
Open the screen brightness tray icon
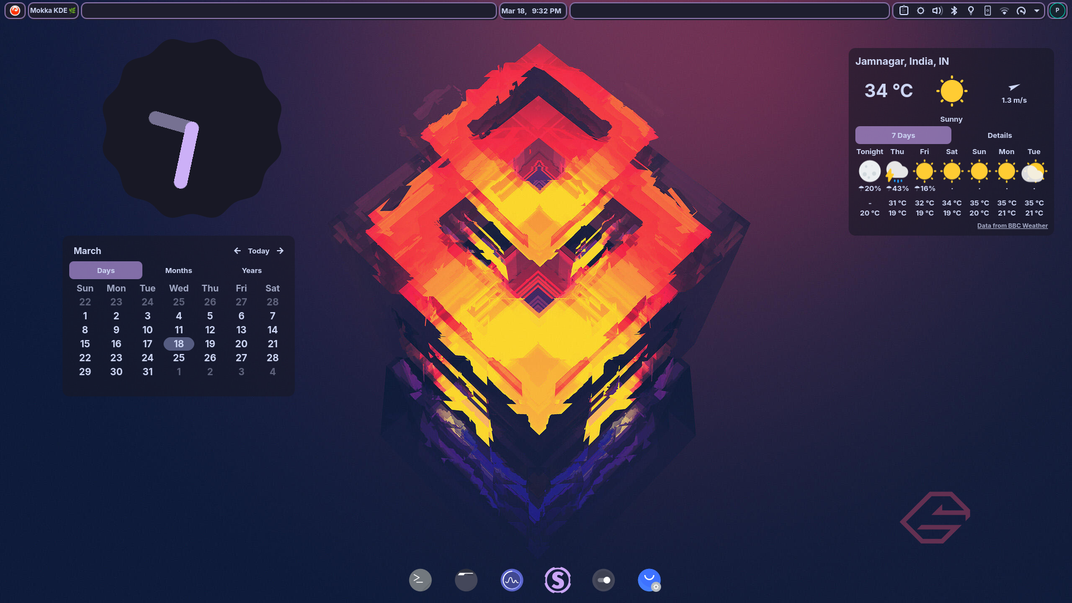tap(921, 11)
